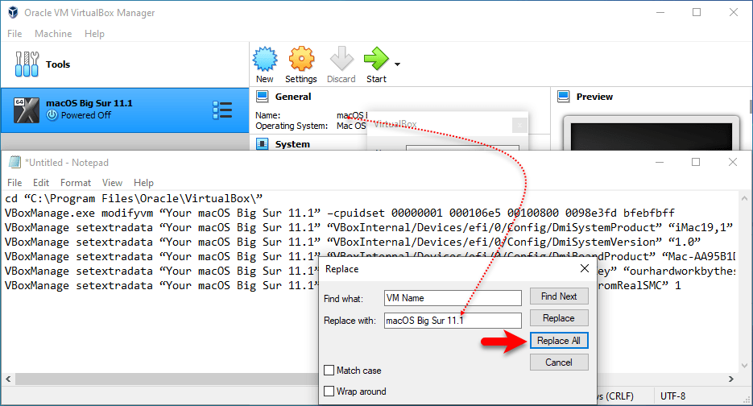The height and width of the screenshot is (406, 753).
Task: Click the Notepad title bar icon
Action: point(14,163)
